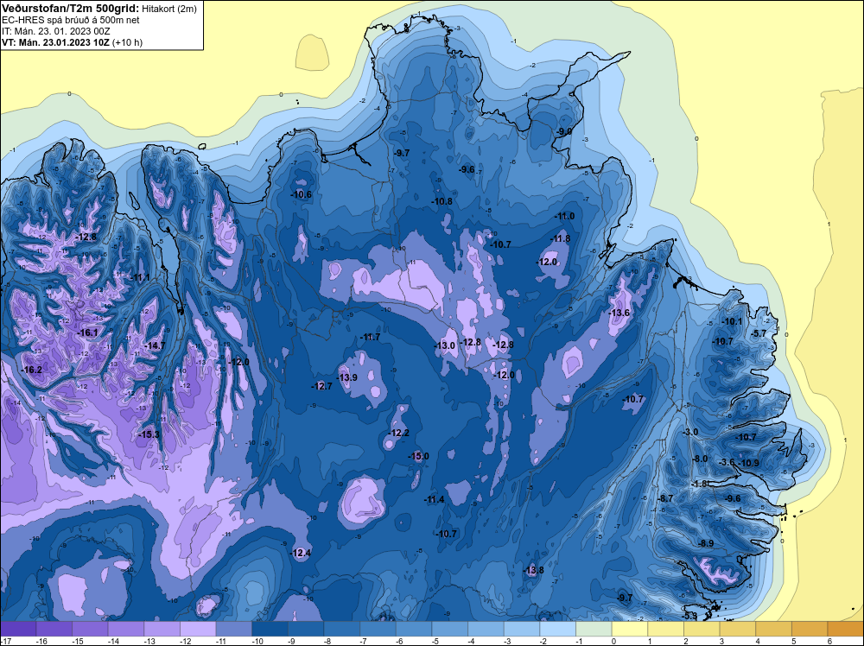This screenshot has height=646, width=864.
Task: Click the legend label -14
Action: click(113, 641)
